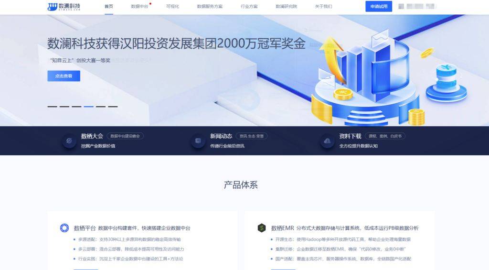Click the 数栖大会 round icon
Viewport: 489px width, 270px height.
tap(69, 141)
